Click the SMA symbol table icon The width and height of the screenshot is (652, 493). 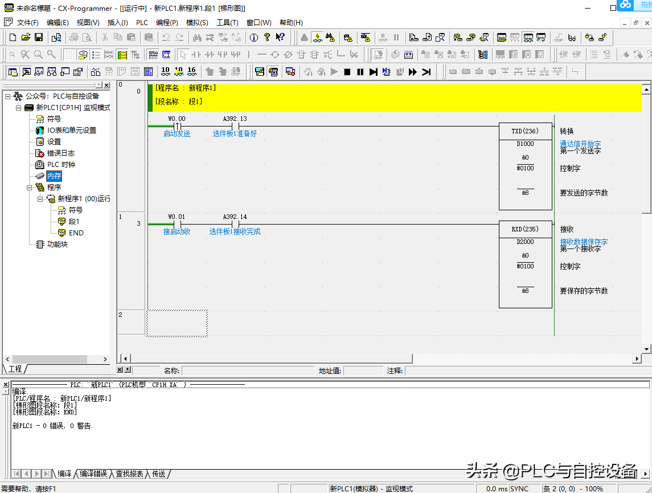[x=153, y=55]
